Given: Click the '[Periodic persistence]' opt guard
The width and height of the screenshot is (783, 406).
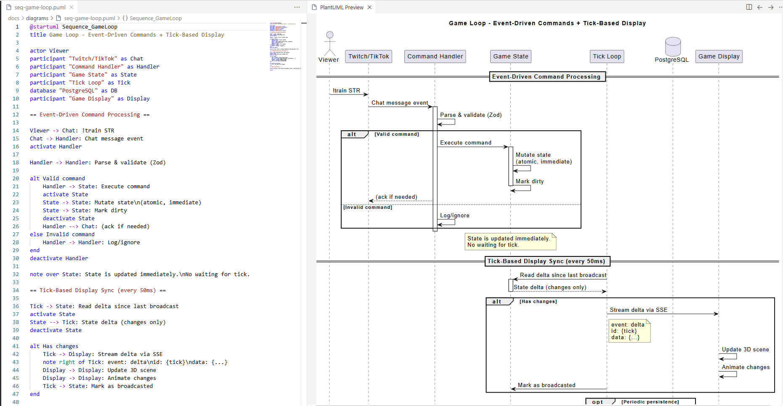Looking at the screenshot, I should point(650,402).
